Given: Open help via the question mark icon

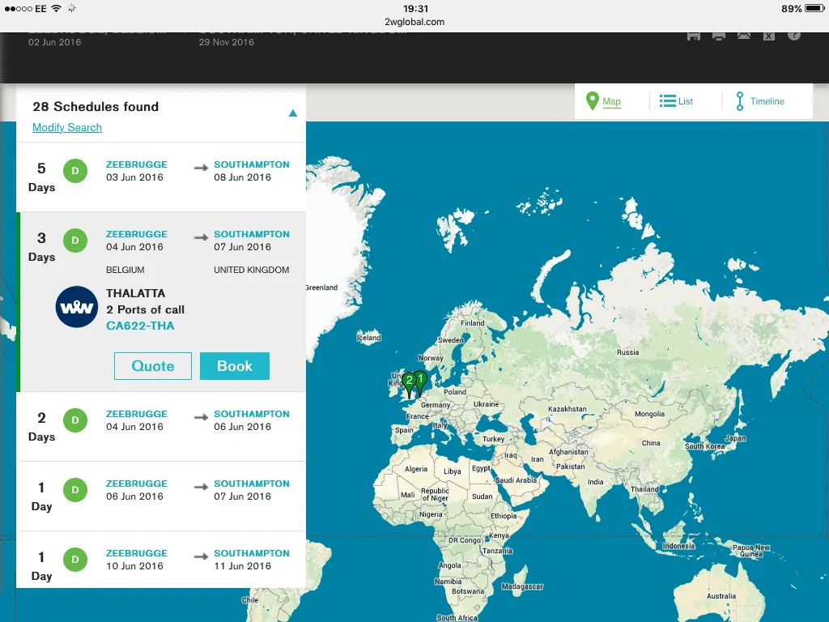Looking at the screenshot, I should click(794, 36).
